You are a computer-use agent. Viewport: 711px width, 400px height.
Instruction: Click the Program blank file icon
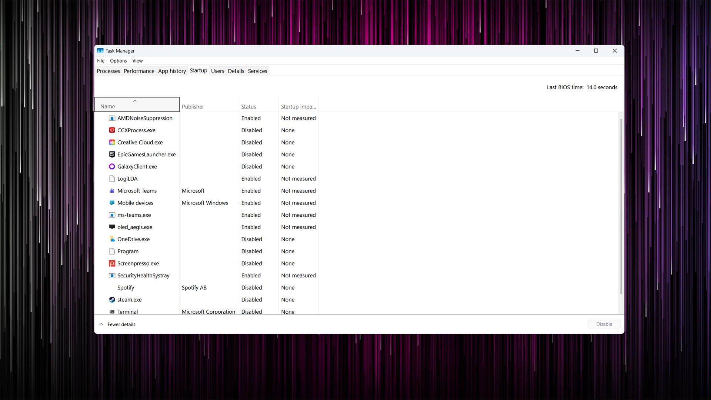pyautogui.click(x=112, y=251)
